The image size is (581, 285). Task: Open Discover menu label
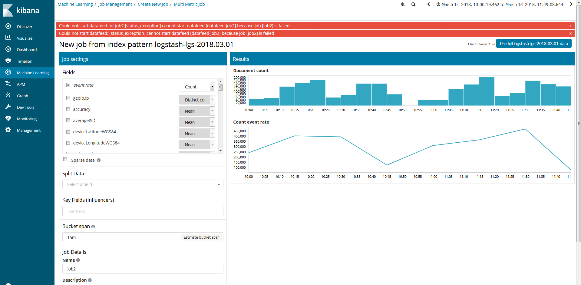25,27
